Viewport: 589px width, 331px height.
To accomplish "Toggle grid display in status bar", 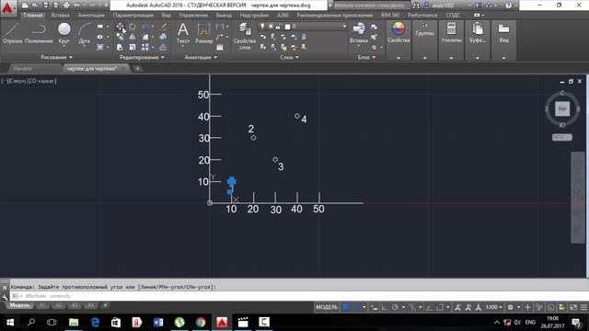I will [x=345, y=307].
